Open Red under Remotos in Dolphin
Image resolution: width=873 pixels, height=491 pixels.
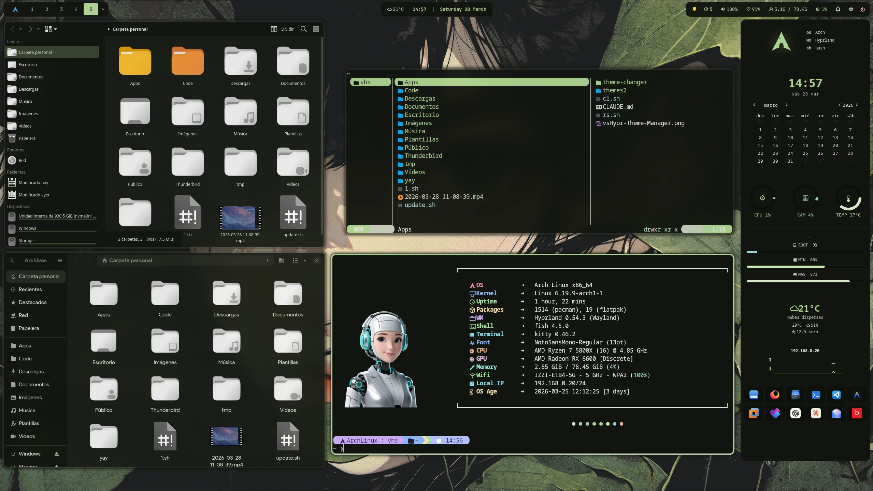click(x=53, y=160)
